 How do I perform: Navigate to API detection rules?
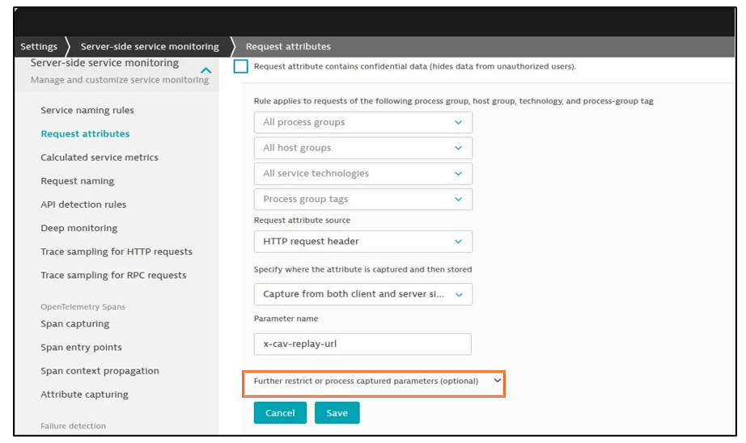[x=83, y=205]
